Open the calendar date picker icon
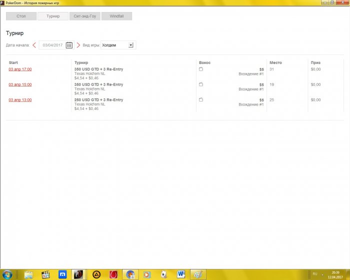Image resolution: width=350 pixels, height=280 pixels. [x=69, y=45]
